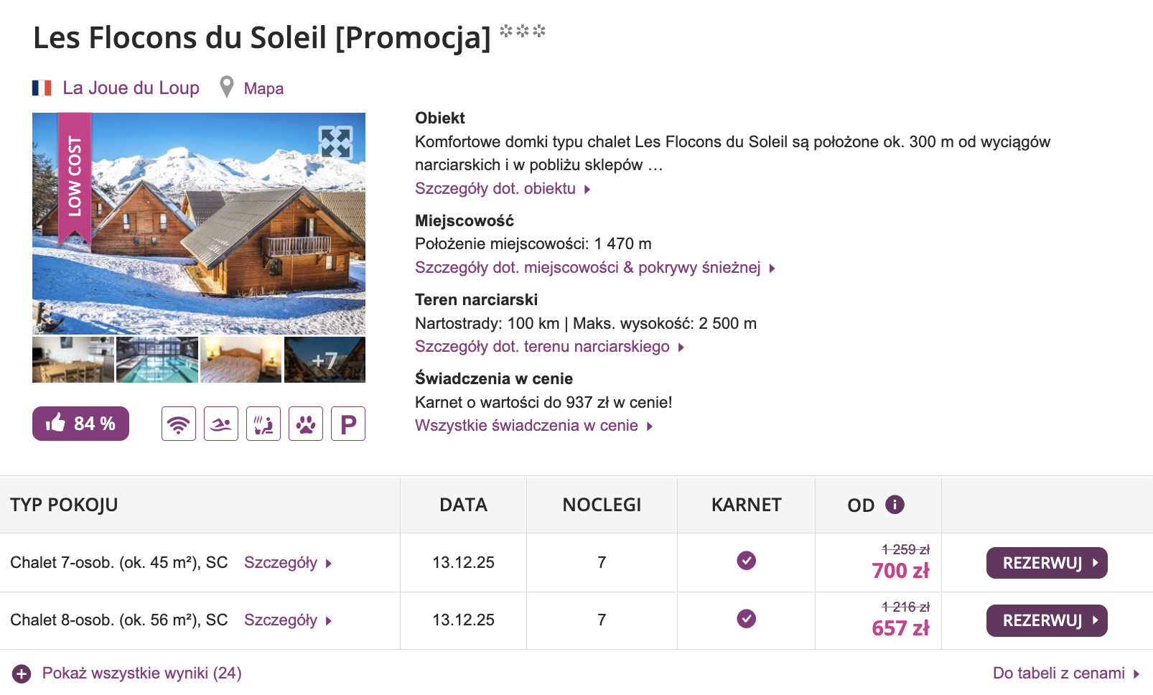Open the fullscreen expand icon on the main photo
This screenshot has height=695, width=1153.
[x=337, y=143]
